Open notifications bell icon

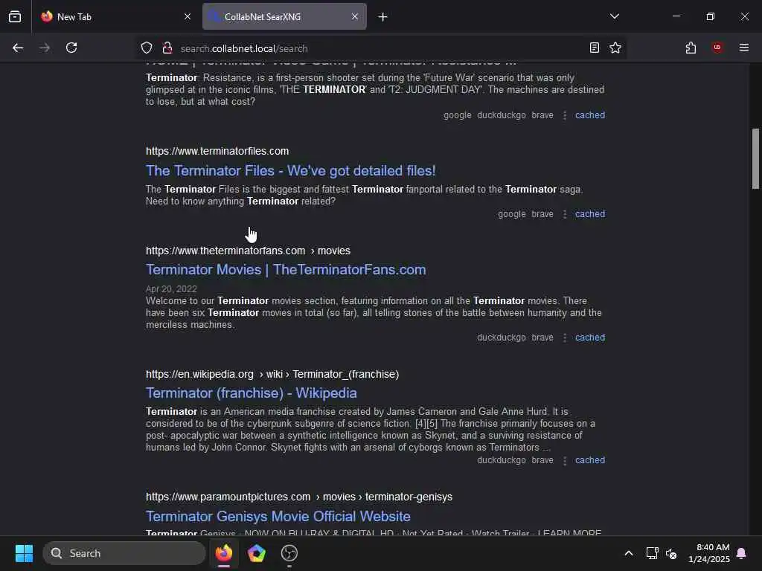(742, 553)
